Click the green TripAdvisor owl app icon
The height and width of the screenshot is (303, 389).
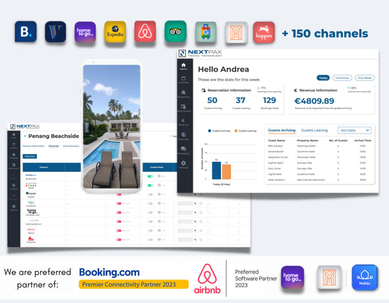point(176,31)
